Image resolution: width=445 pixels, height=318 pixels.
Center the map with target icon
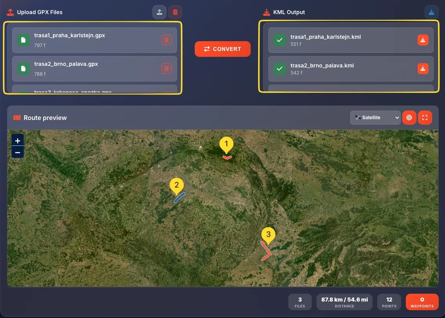point(409,118)
